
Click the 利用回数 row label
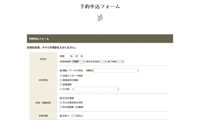[43, 116]
